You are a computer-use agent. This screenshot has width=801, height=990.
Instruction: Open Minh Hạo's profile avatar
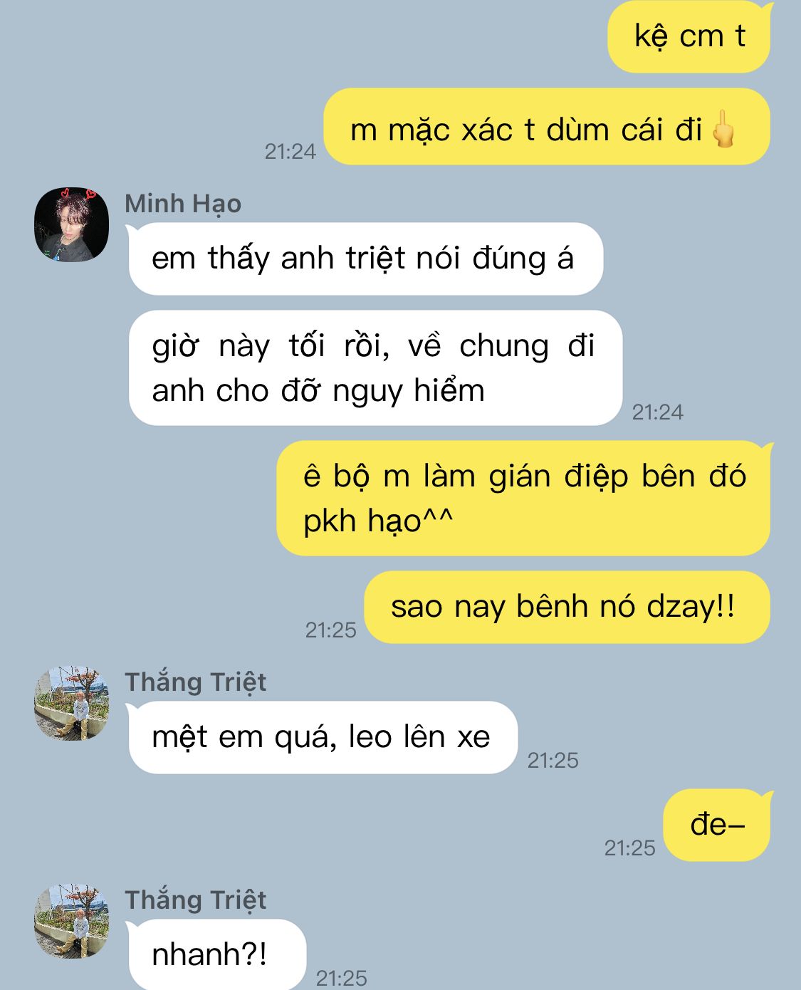tap(71, 224)
